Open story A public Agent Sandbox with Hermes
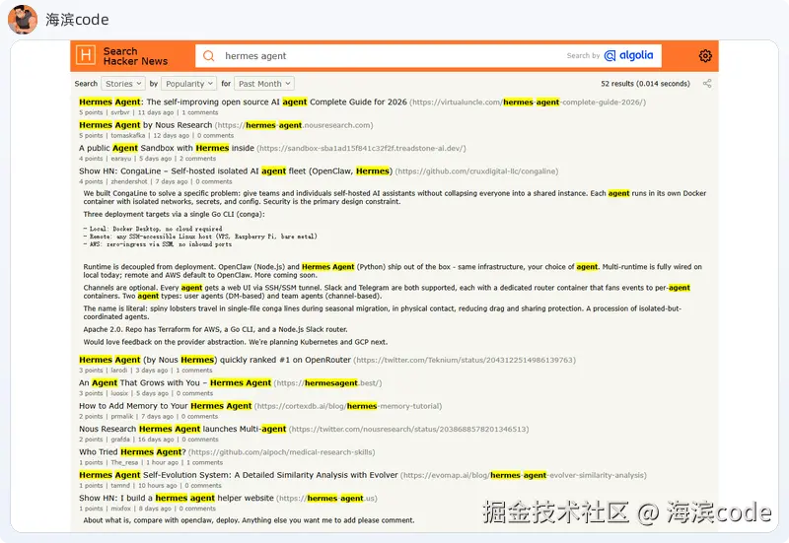789x543 pixels. point(167,148)
